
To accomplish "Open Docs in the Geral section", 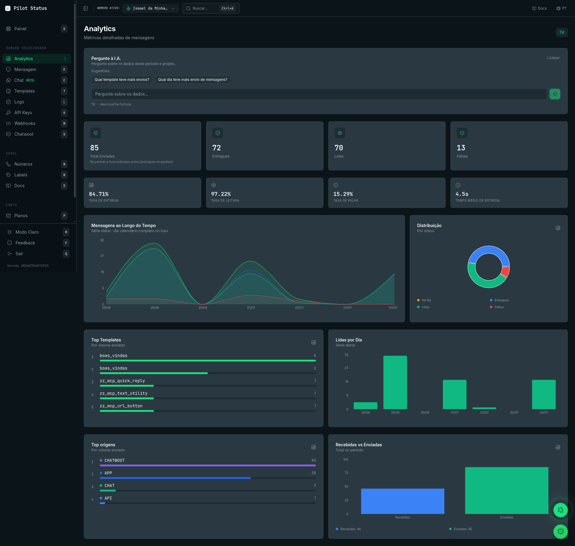I will coord(37,186).
